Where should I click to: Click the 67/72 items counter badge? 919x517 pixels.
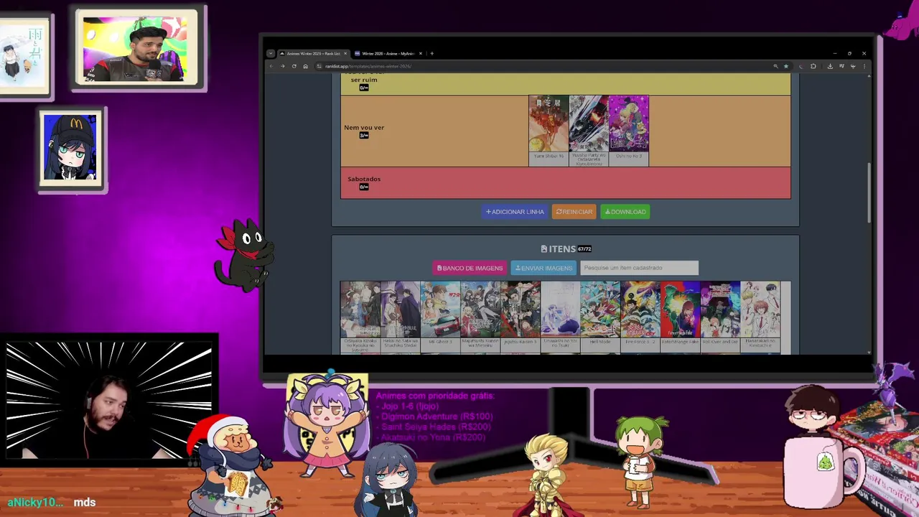584,249
